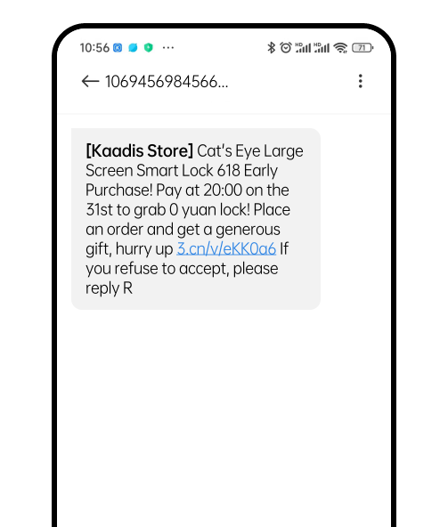Tap the first HD cellular signal icon

303,48
